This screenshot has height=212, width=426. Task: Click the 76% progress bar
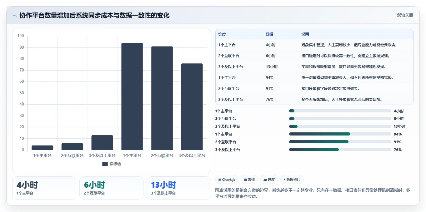[x=340, y=150]
